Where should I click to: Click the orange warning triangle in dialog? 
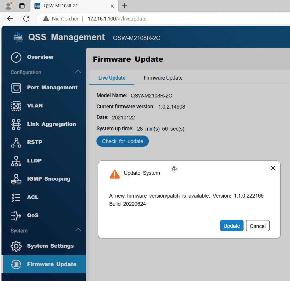click(115, 174)
